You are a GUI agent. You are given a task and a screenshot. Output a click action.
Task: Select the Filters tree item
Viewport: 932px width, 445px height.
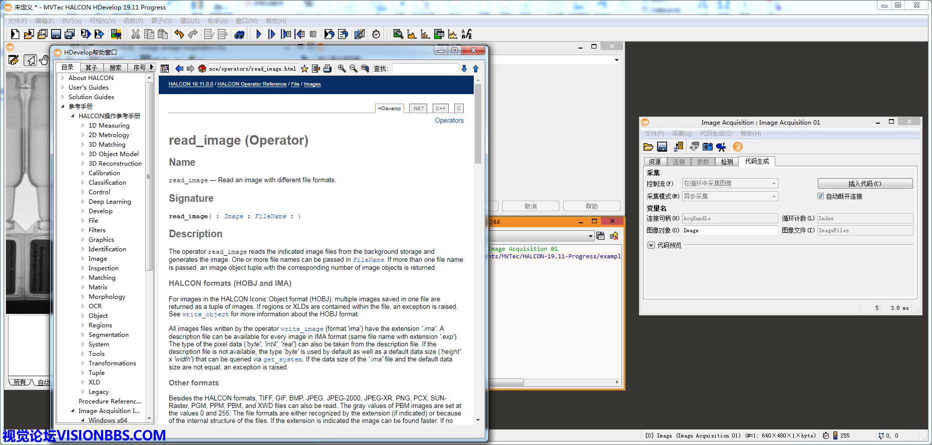97,230
